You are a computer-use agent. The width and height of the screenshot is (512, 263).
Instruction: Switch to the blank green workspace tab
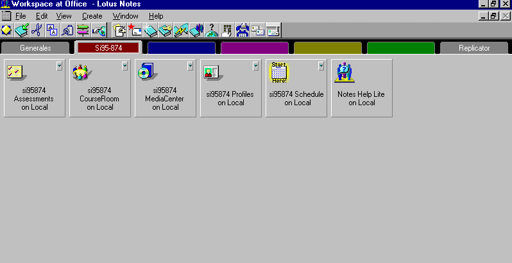pos(400,48)
